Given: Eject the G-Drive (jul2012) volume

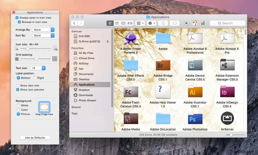Looking at the screenshot, I should (108, 42).
